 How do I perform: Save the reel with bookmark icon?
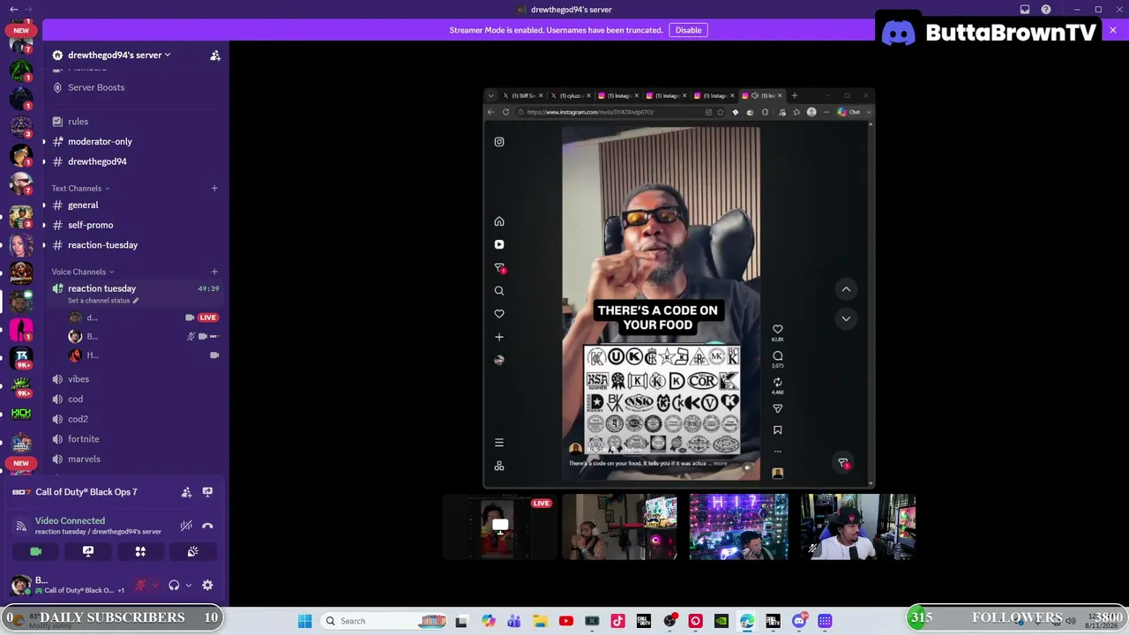(777, 430)
